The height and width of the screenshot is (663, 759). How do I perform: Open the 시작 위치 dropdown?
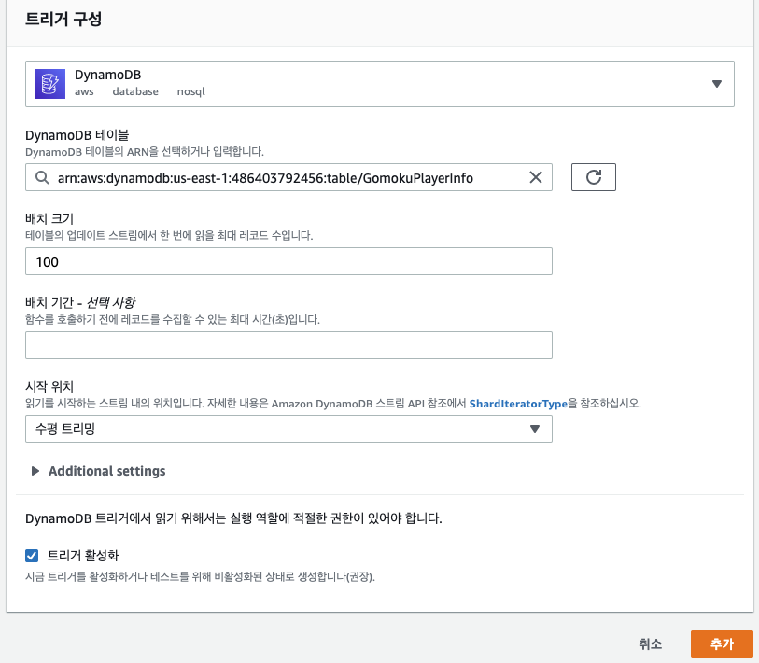point(288,429)
